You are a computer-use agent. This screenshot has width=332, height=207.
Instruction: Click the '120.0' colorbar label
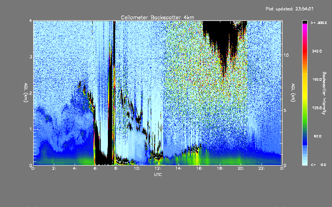[x=317, y=108]
